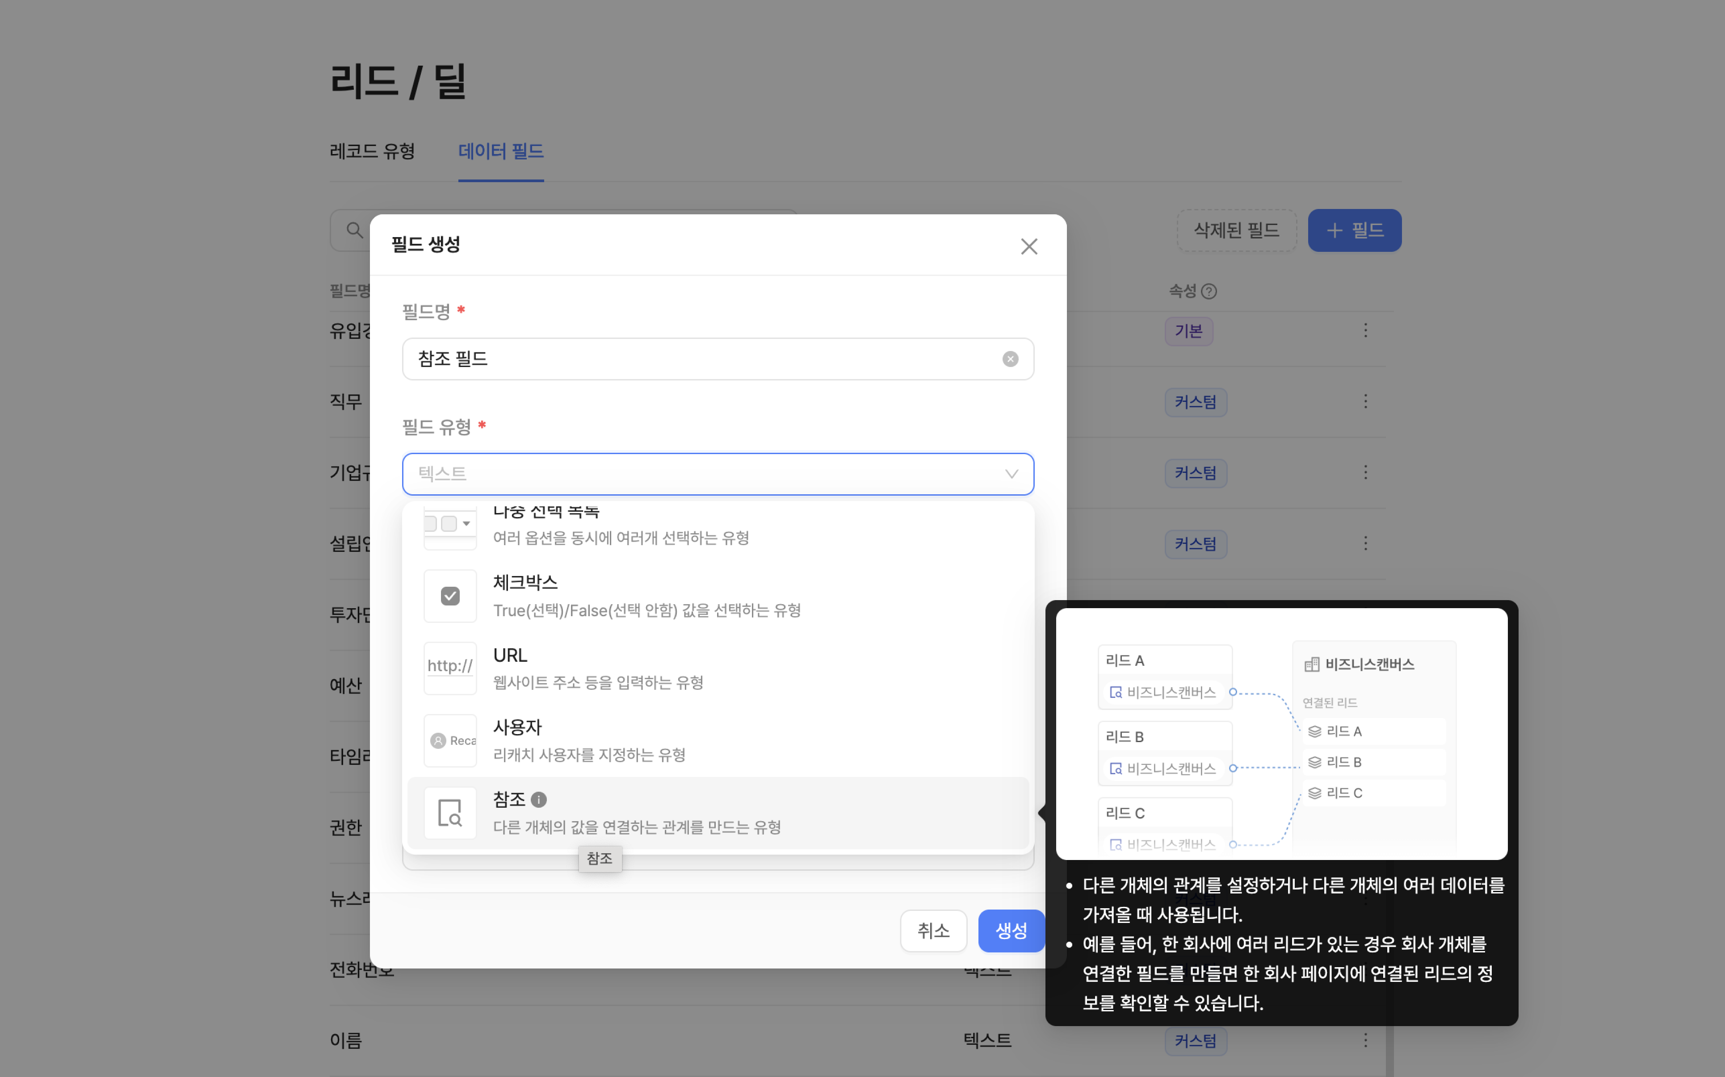
Task: Click the 취소 button
Action: 933,930
